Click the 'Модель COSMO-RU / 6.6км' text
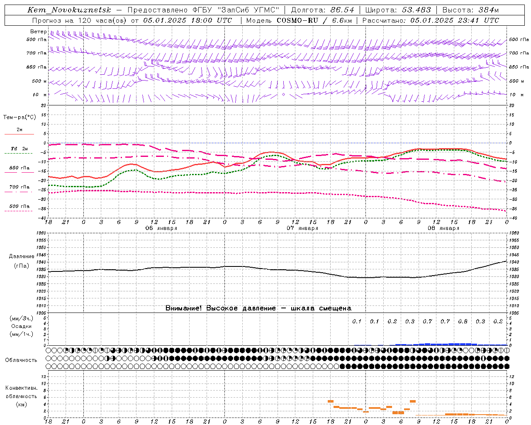 [x=299, y=20]
